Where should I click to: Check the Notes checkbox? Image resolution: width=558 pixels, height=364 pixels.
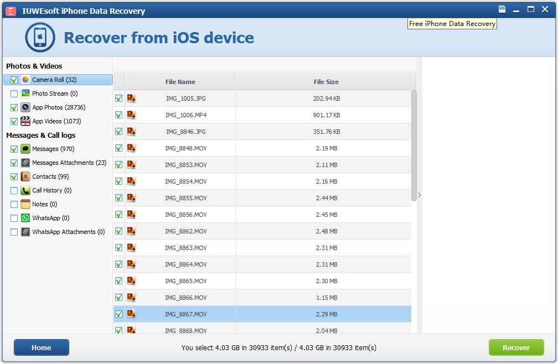(x=14, y=204)
